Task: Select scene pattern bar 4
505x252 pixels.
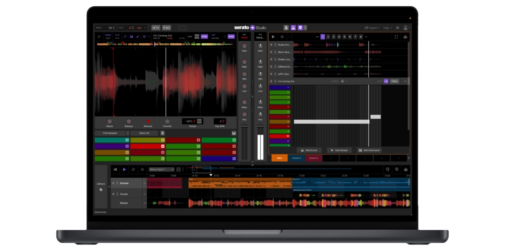Action: pyautogui.click(x=339, y=37)
